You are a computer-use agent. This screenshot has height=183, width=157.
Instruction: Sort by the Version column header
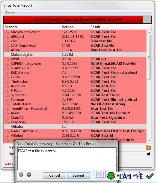pos(75,27)
